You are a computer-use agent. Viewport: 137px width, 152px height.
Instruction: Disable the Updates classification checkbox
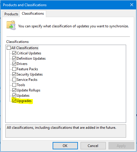[14, 96]
